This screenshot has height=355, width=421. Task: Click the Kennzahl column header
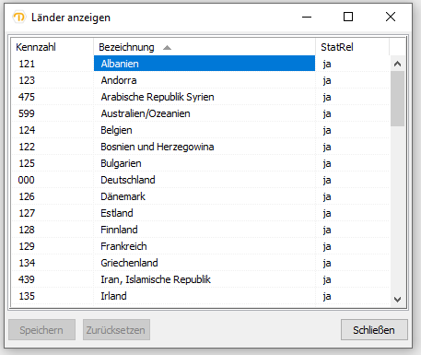point(53,47)
